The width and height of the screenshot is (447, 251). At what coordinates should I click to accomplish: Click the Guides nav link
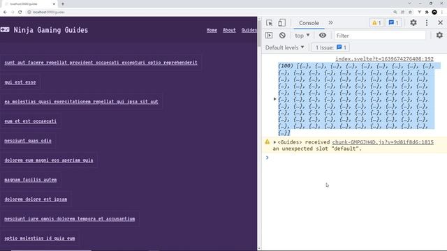(249, 30)
